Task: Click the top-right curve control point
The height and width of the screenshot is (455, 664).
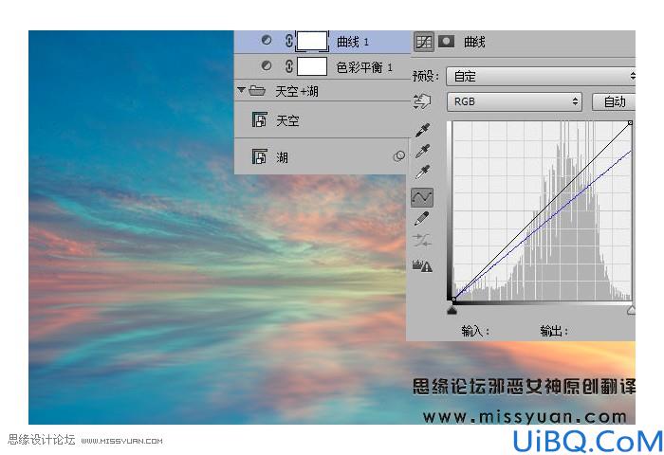Action: pos(630,122)
